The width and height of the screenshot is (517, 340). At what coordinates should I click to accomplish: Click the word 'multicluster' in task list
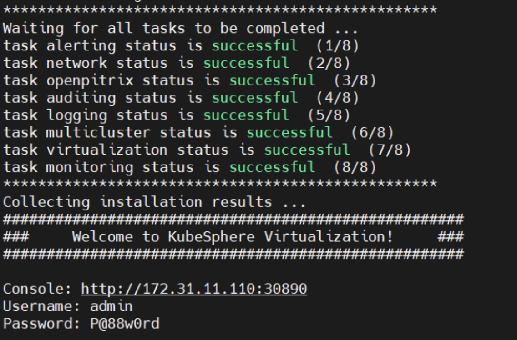98,132
